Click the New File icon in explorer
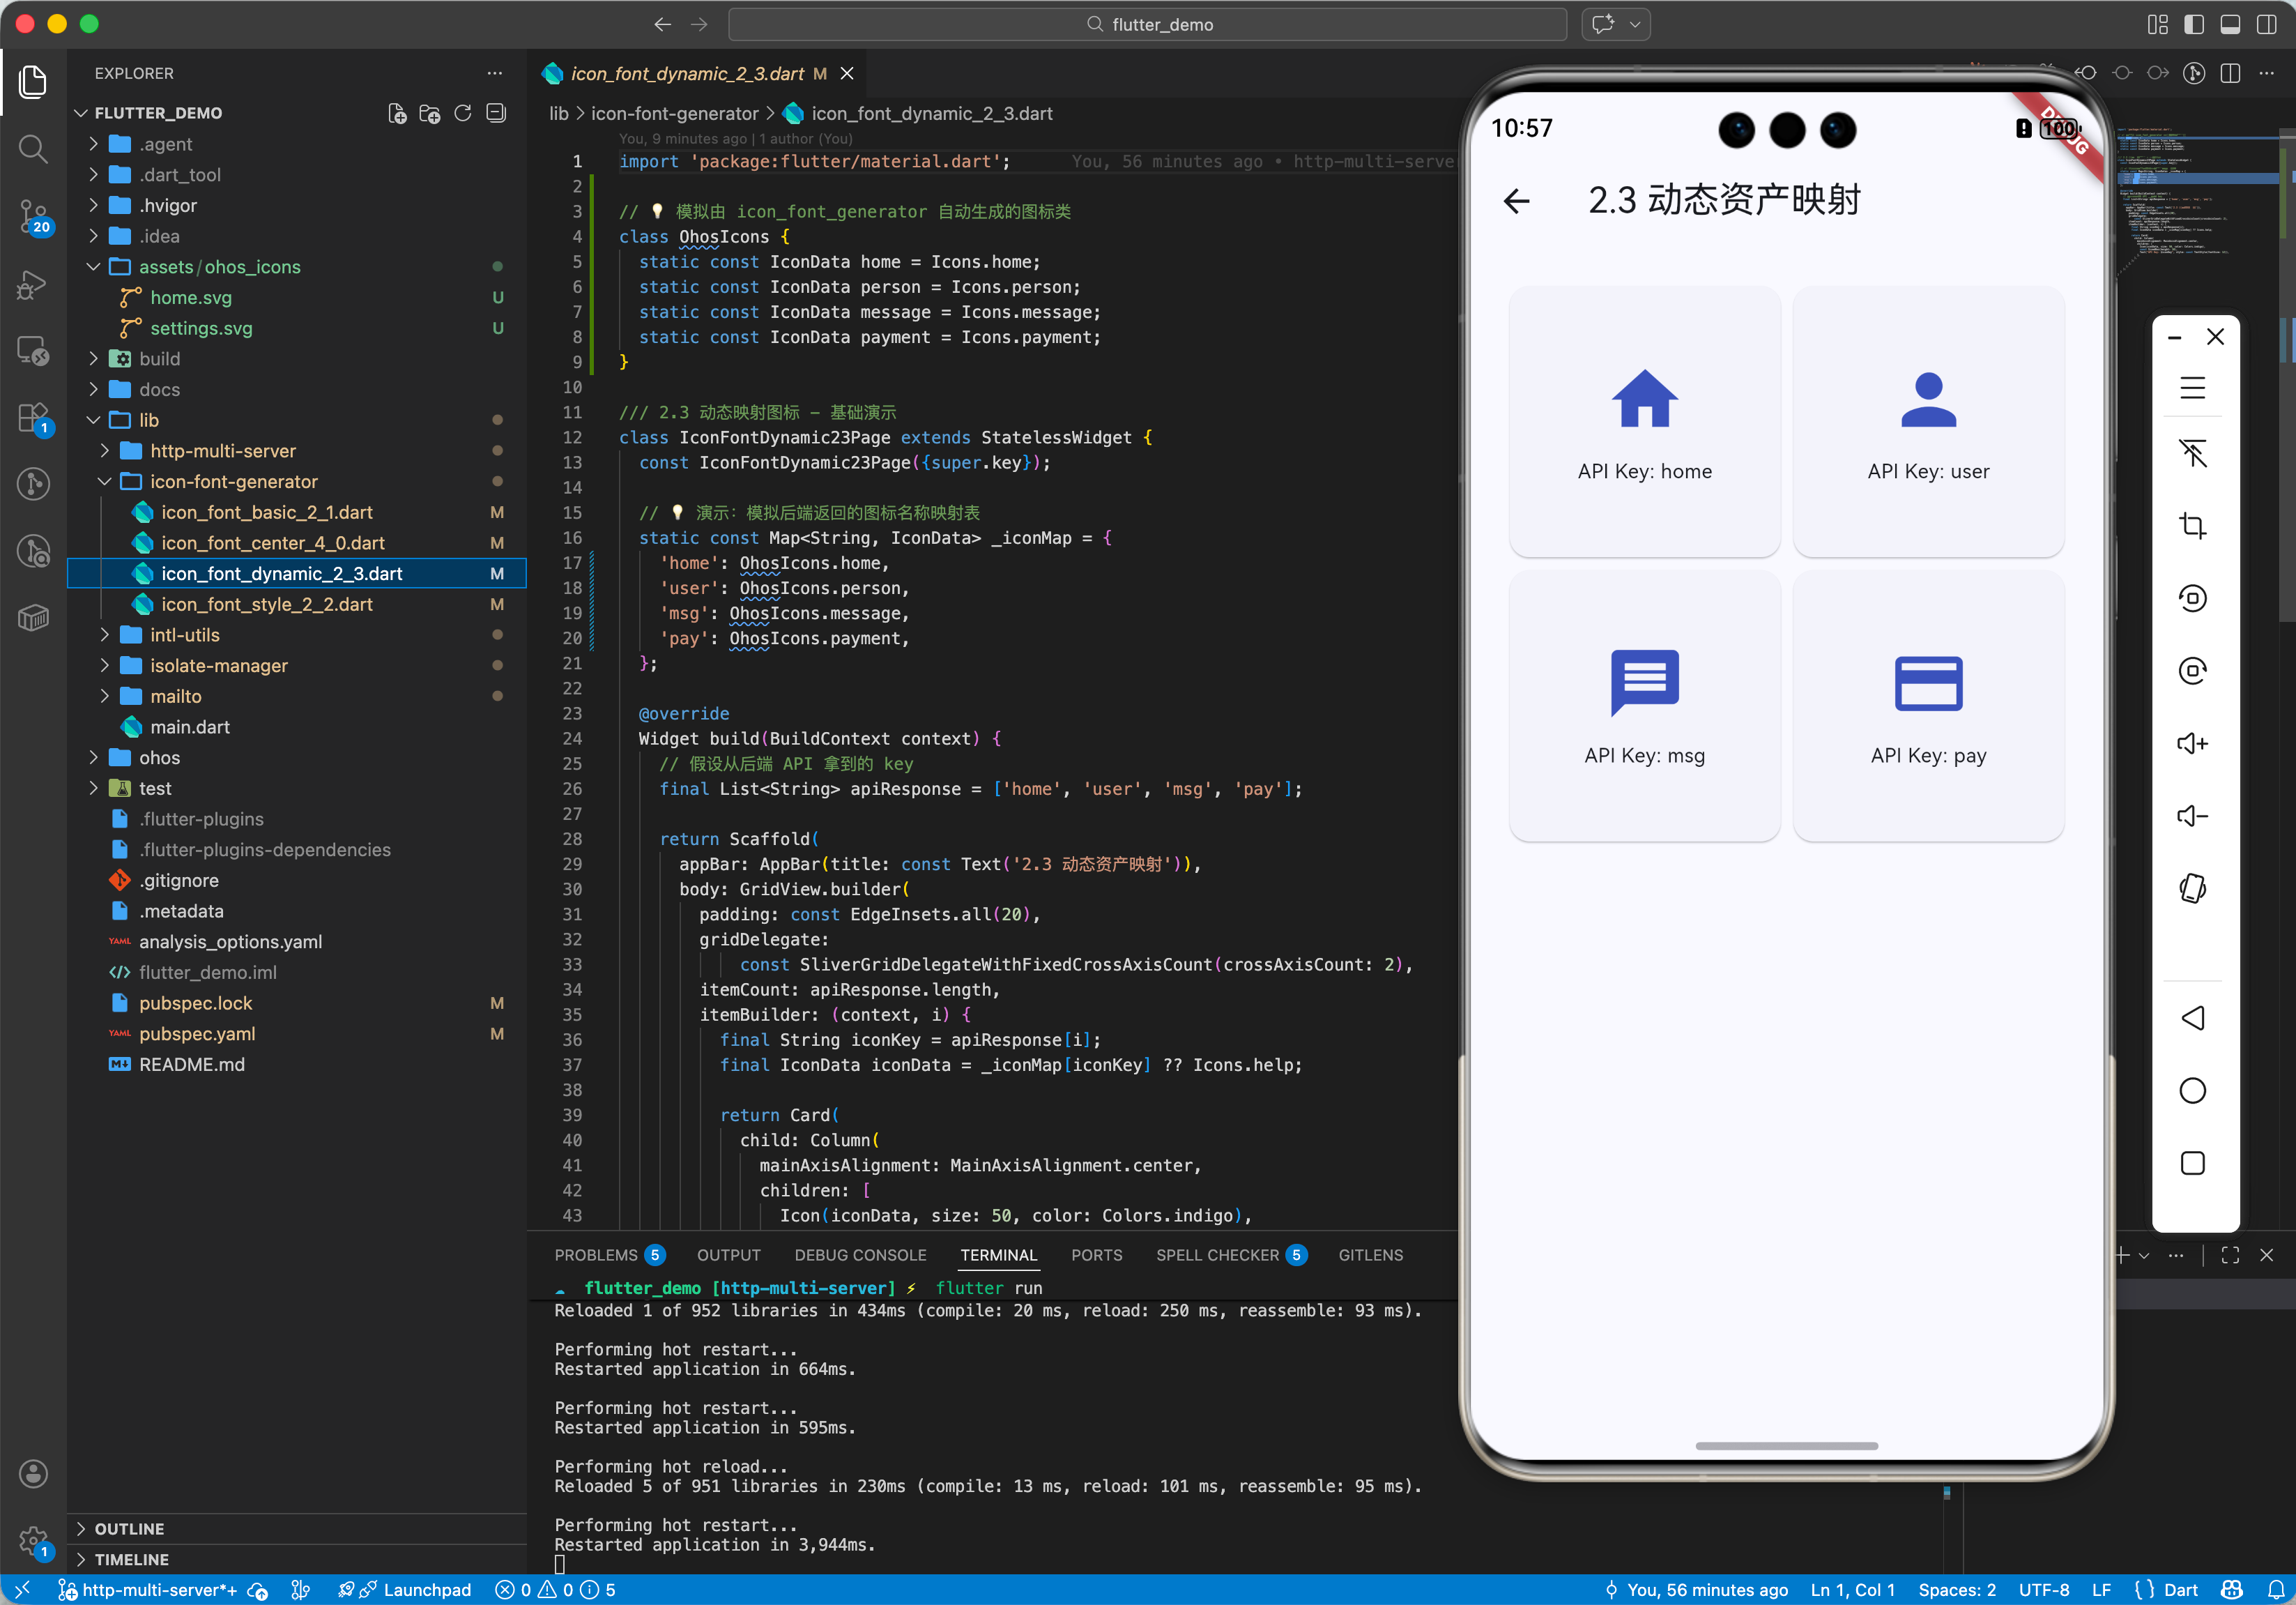Image resolution: width=2296 pixels, height=1605 pixels. tap(397, 113)
